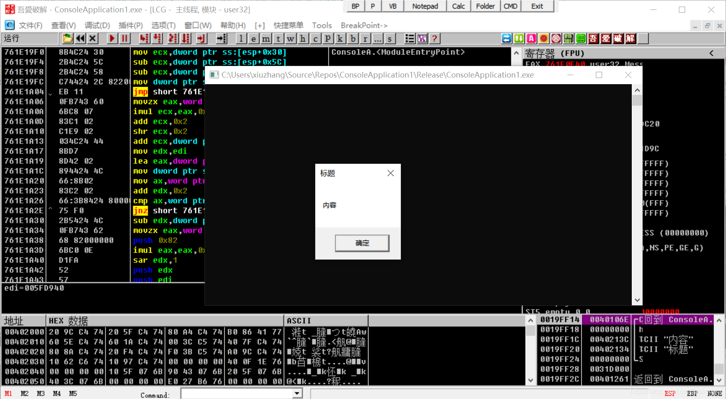Click the appearance grid toolbar icon

422,39
